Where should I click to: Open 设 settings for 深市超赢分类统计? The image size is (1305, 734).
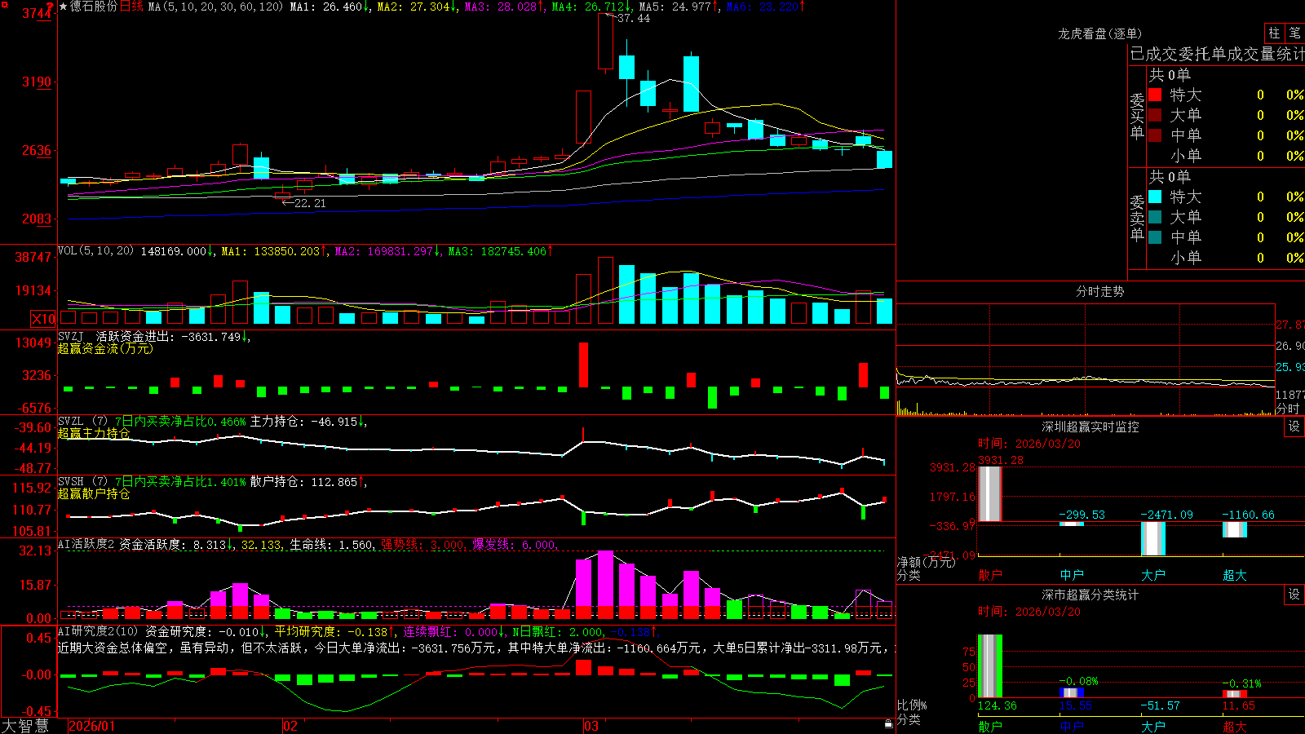[1294, 595]
